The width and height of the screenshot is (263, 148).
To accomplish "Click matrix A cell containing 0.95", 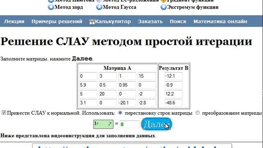I will tap(127, 85).
